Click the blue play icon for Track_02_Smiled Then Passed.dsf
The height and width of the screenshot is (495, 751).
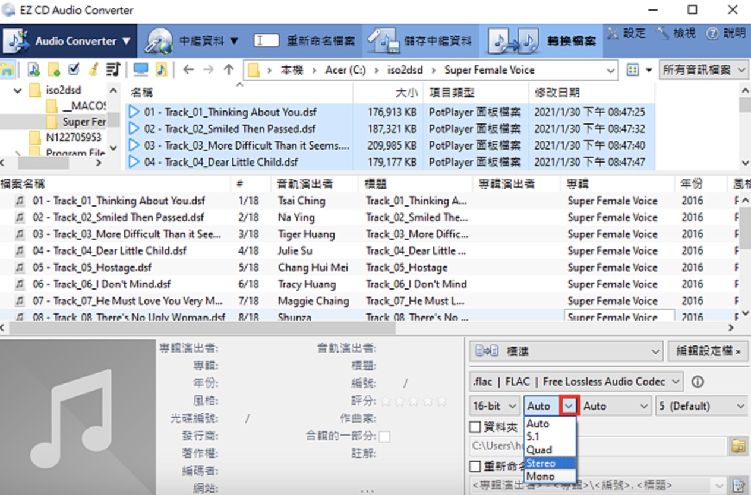[134, 128]
